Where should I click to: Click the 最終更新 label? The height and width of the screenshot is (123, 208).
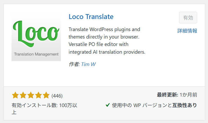(167, 95)
